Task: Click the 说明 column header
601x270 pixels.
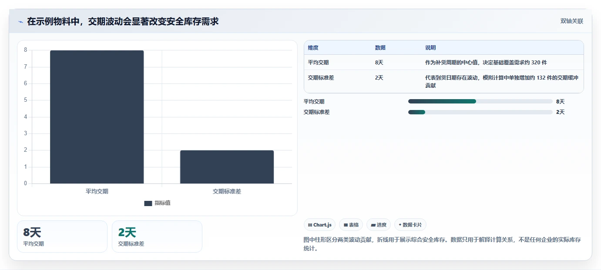Action: pos(430,48)
